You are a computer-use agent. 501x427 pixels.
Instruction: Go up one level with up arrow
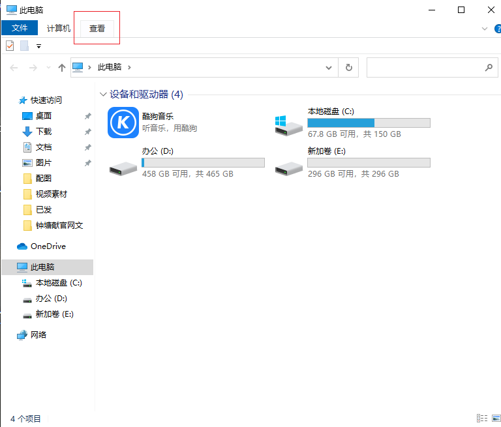coord(62,67)
